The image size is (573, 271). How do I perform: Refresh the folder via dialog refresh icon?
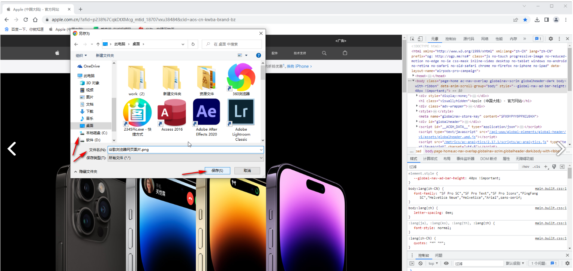click(x=193, y=44)
